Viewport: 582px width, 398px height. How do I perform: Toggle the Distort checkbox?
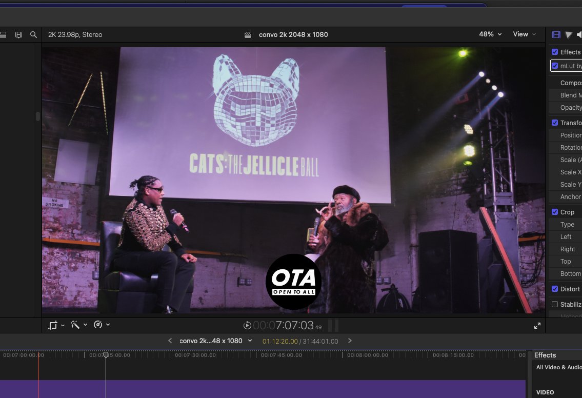coord(555,288)
